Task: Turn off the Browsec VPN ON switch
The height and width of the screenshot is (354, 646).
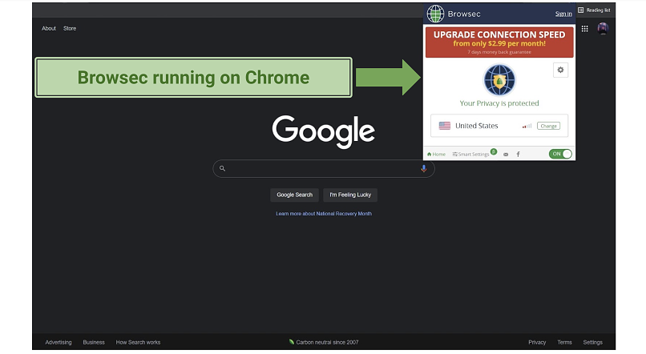Action: 560,154
